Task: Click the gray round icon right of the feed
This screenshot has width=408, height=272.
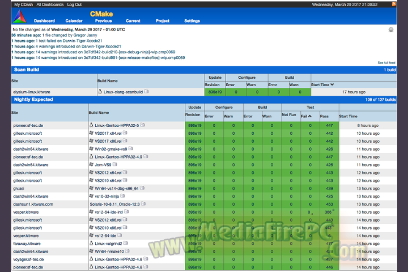Action: (x=391, y=29)
